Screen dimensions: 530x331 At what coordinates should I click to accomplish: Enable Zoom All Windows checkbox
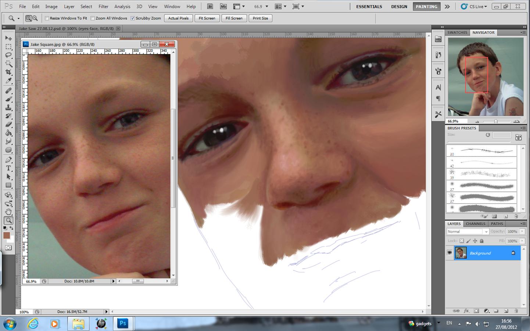(93, 18)
